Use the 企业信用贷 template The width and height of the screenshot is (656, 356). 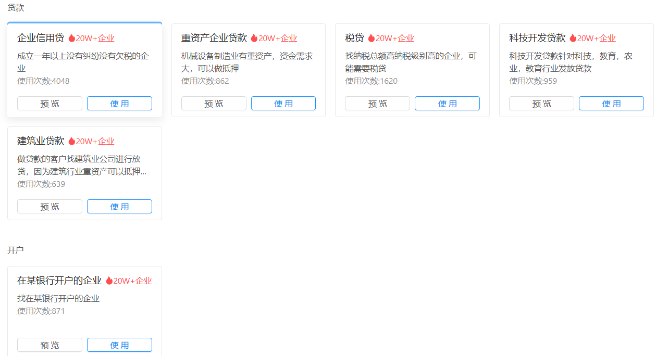[119, 104]
